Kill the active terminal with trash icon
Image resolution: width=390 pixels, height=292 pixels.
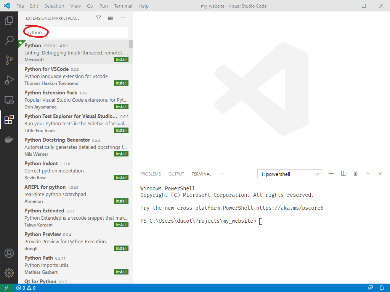[355, 173]
